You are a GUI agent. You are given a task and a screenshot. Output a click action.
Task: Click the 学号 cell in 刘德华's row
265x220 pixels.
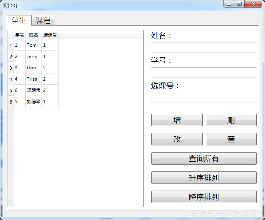pyautogui.click(x=19, y=102)
